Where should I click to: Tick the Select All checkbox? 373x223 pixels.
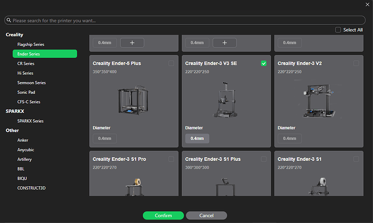click(x=338, y=30)
